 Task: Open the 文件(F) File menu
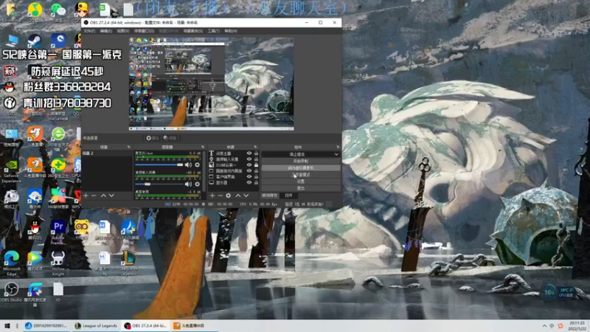[89, 31]
